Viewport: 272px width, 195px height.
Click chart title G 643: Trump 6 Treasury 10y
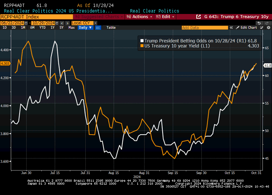pyautogui.click(x=237, y=17)
